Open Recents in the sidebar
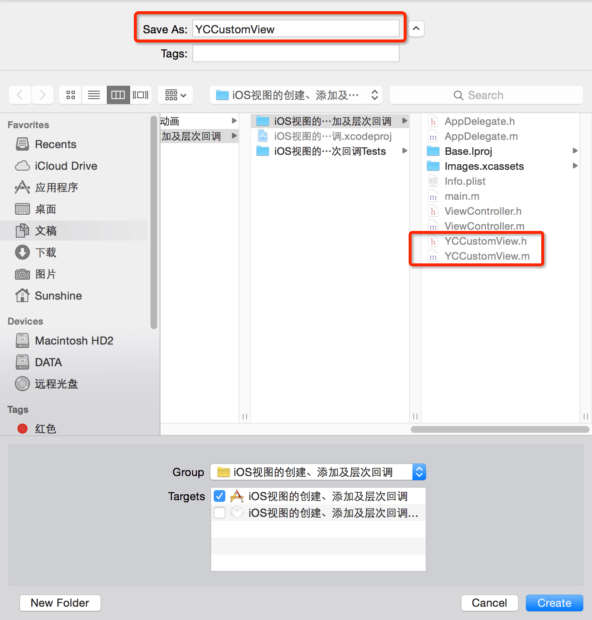The width and height of the screenshot is (592, 620). click(74, 144)
